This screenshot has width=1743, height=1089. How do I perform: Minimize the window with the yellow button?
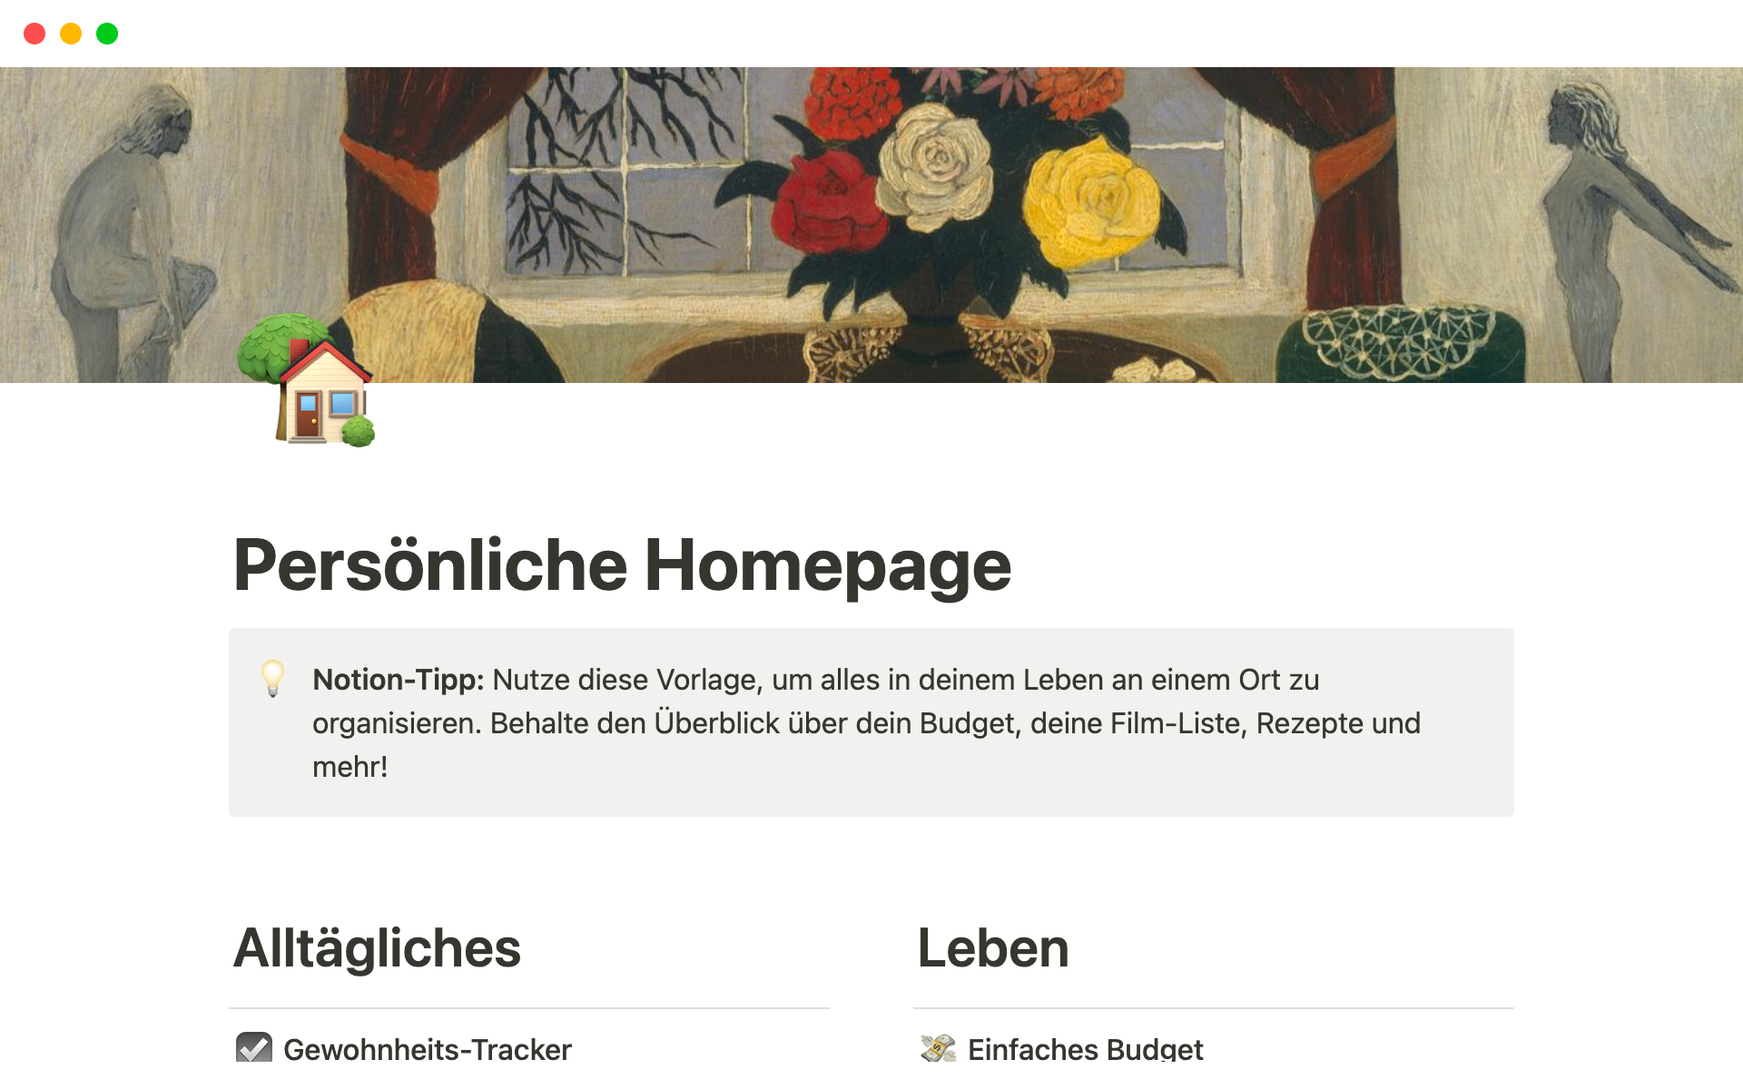(71, 34)
